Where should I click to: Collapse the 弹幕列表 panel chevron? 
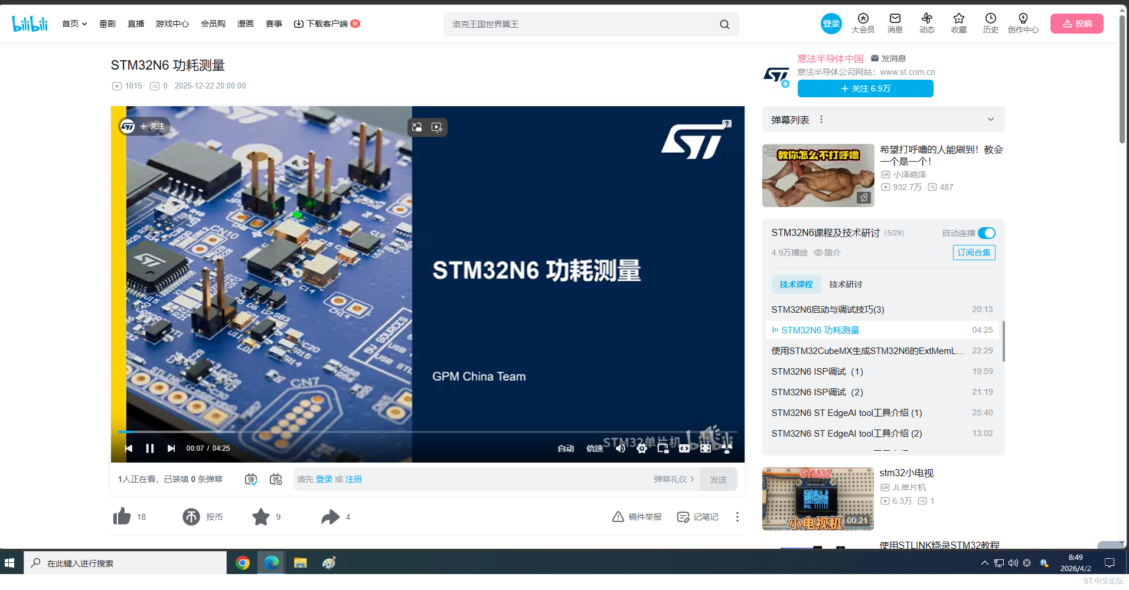point(990,119)
